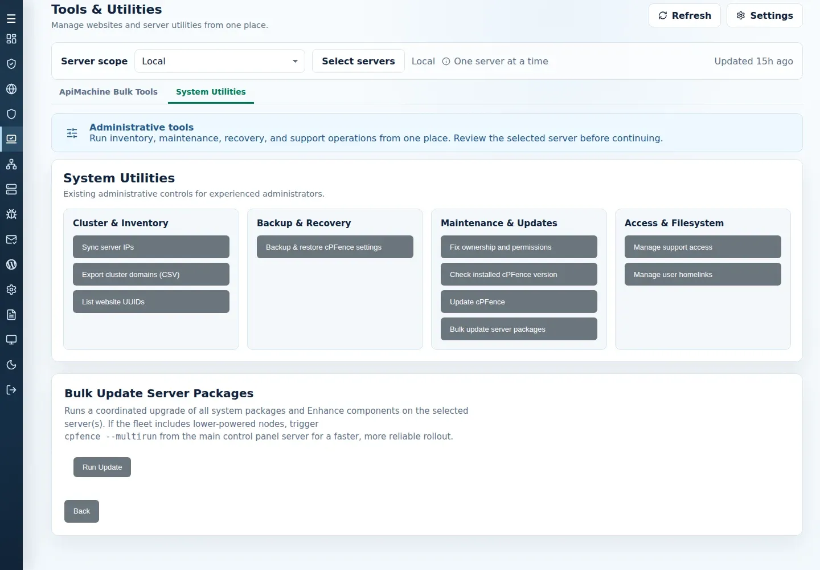Open Backup & restore cPFence settings

click(x=335, y=247)
